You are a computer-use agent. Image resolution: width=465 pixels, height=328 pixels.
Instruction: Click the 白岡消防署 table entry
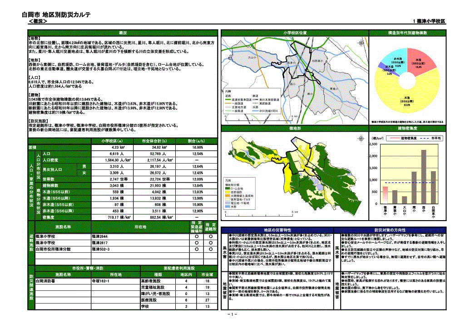(45, 281)
